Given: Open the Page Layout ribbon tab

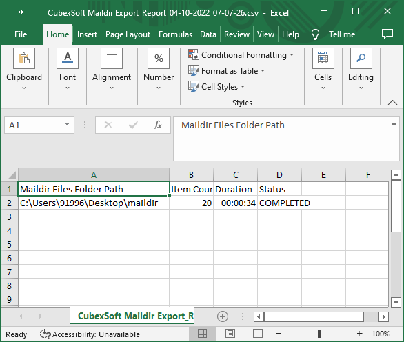Looking at the screenshot, I should coord(128,34).
